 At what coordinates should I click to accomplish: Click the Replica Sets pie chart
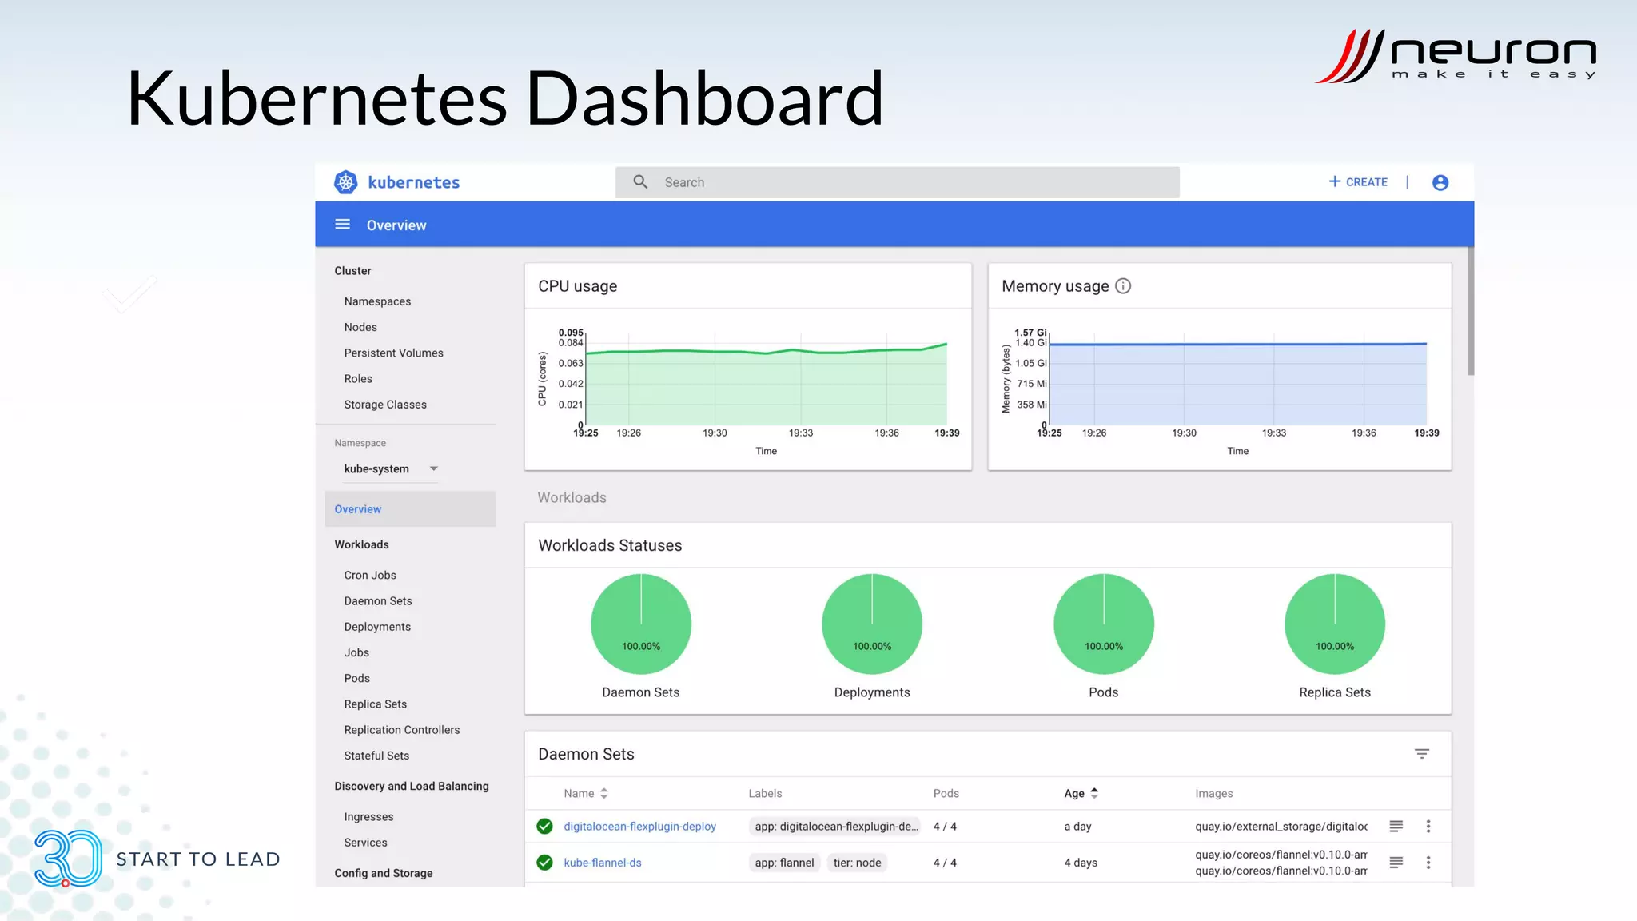(x=1335, y=624)
